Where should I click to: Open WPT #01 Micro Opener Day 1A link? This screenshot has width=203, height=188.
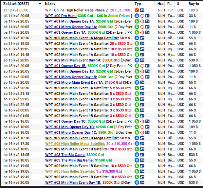[x=71, y=27]
